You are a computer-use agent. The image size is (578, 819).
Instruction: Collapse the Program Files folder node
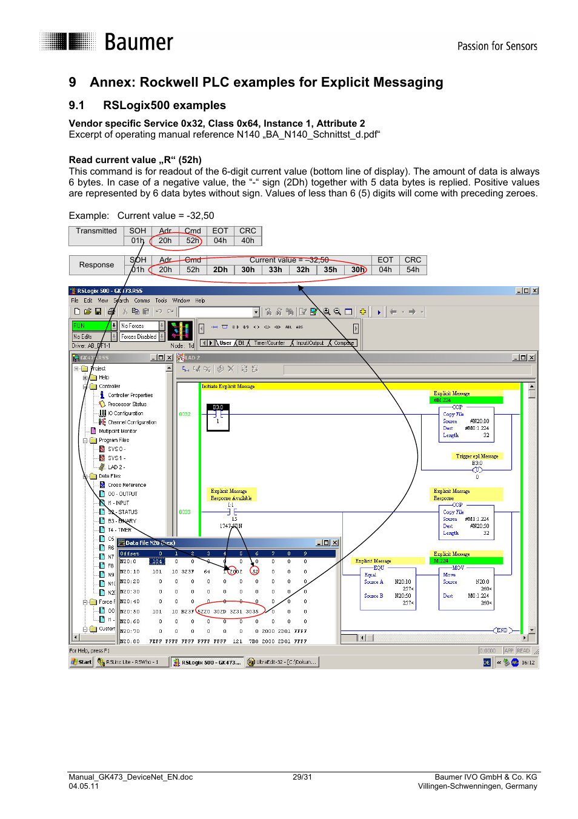[85, 440]
